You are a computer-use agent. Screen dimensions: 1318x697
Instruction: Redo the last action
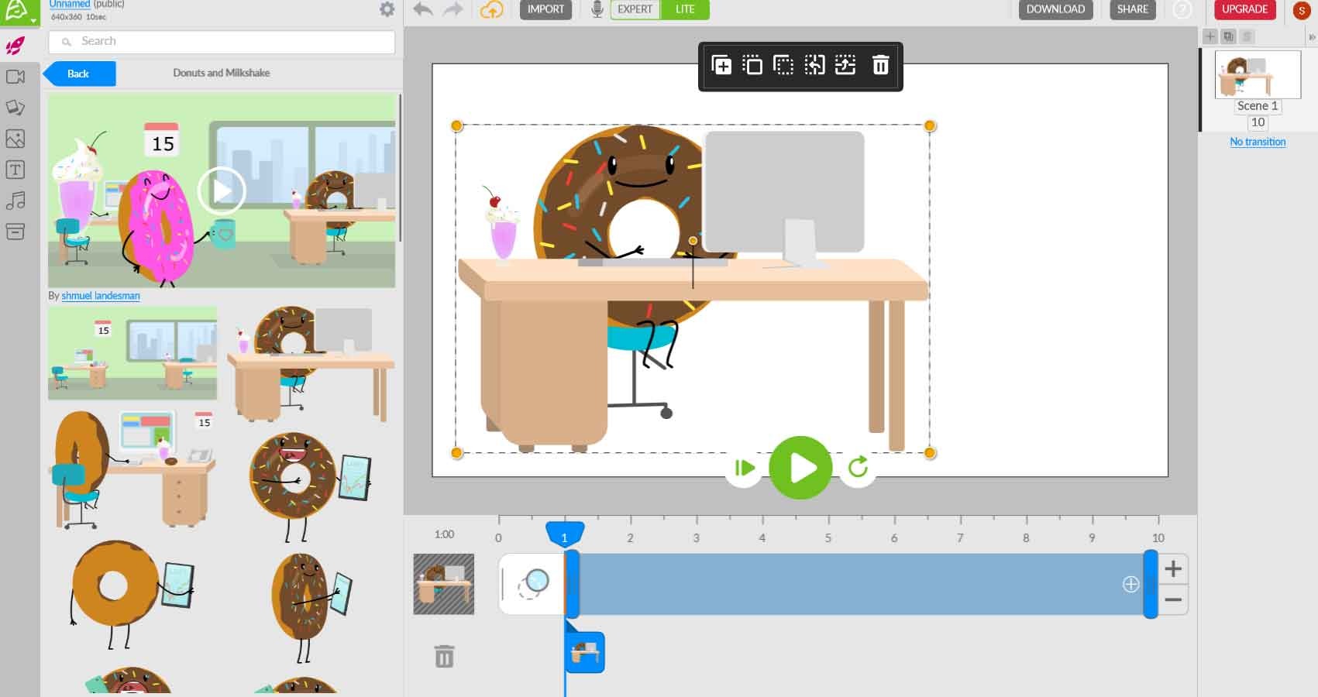(453, 9)
